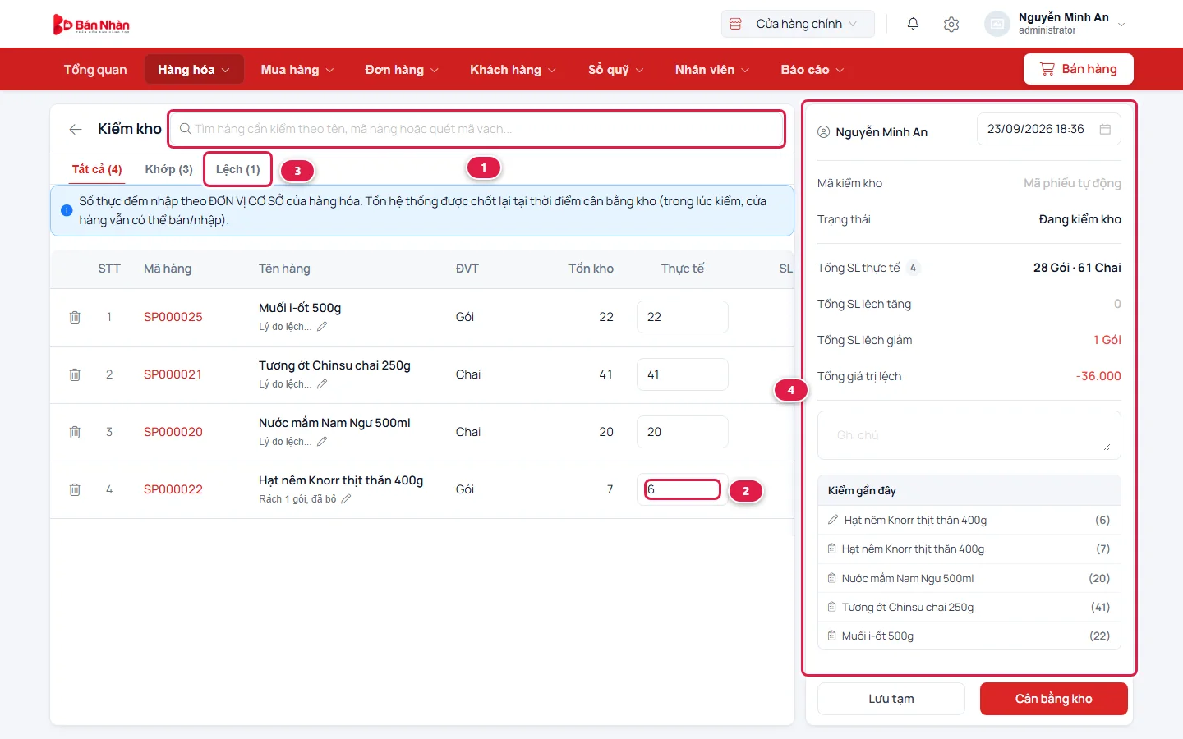This screenshot has height=739, width=1183.
Task: Expand the Hàng hóa menu
Action: coord(194,70)
